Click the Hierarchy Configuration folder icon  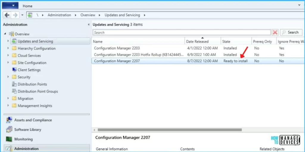point(14,48)
